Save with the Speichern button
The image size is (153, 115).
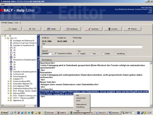(93, 29)
